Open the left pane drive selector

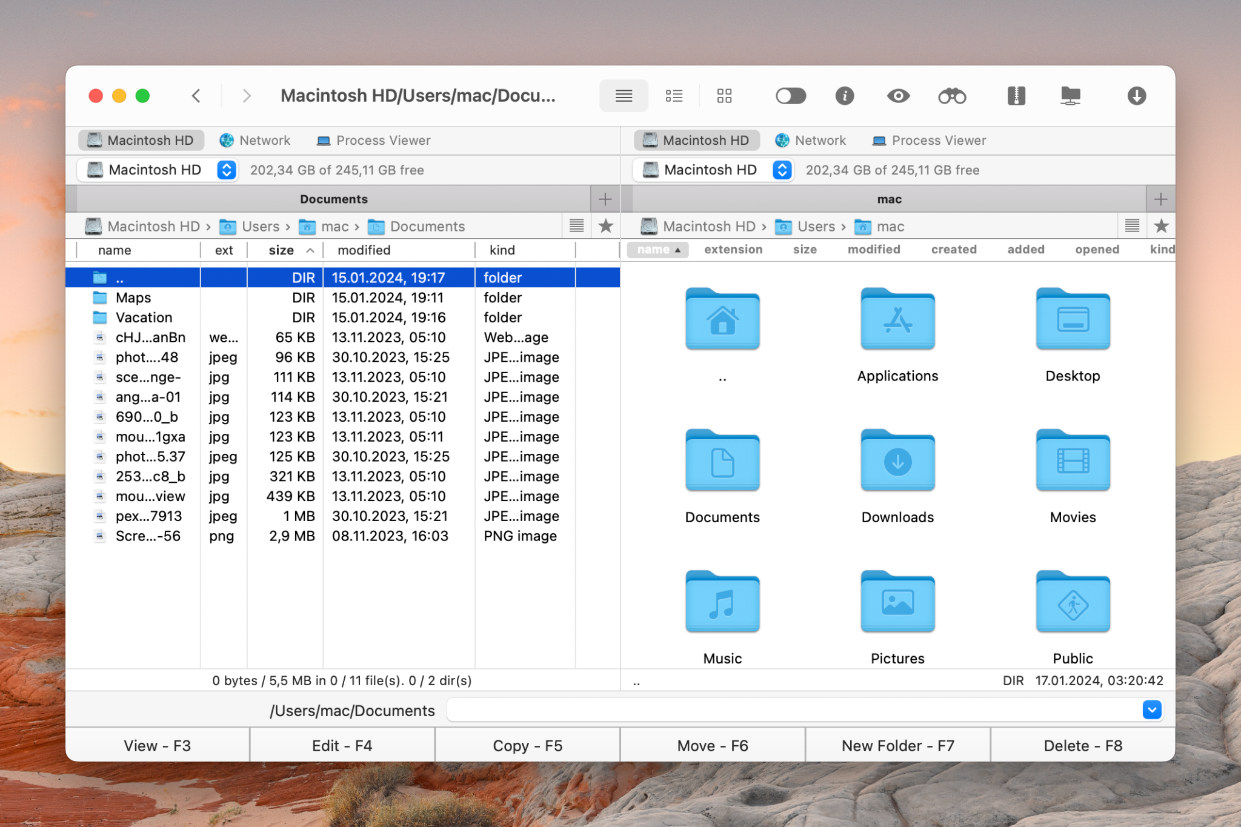225,170
